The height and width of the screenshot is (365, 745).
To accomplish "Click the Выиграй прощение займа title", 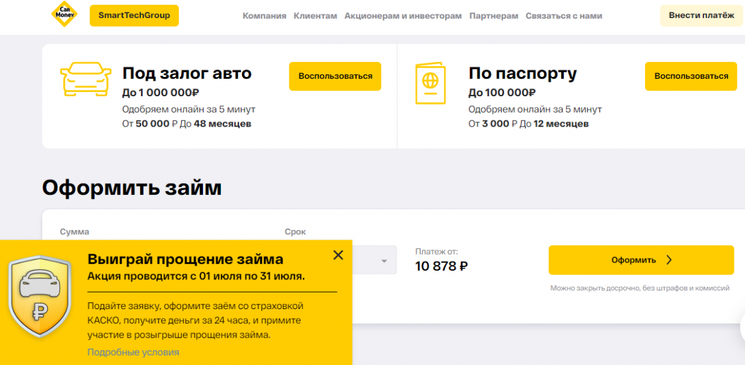I will click(185, 259).
